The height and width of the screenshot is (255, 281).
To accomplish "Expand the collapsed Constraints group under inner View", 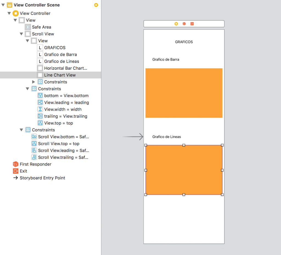I will click(33, 82).
